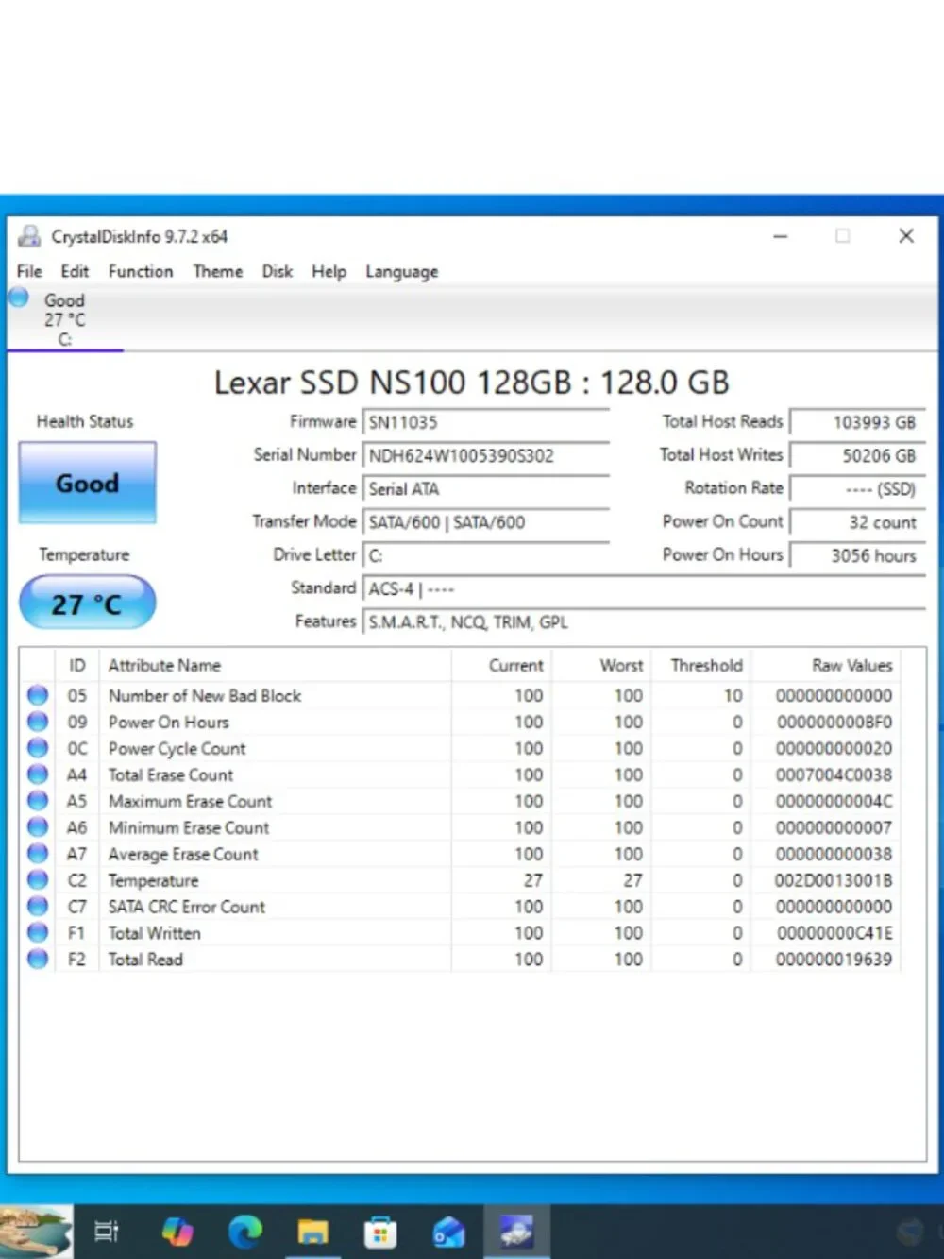The height and width of the screenshot is (1259, 944).
Task: Select the Total Erase Count attribute name
Action: coord(171,774)
